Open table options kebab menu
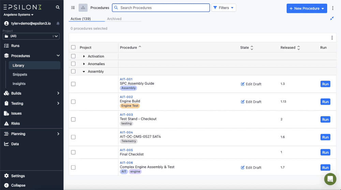 tap(332, 38)
